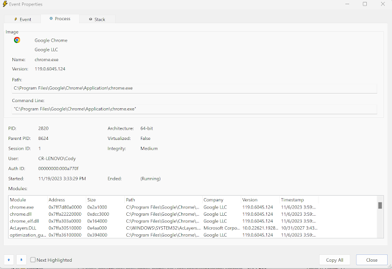This screenshot has width=392, height=269.
Task: Open the Stack tab
Action: [x=97, y=19]
